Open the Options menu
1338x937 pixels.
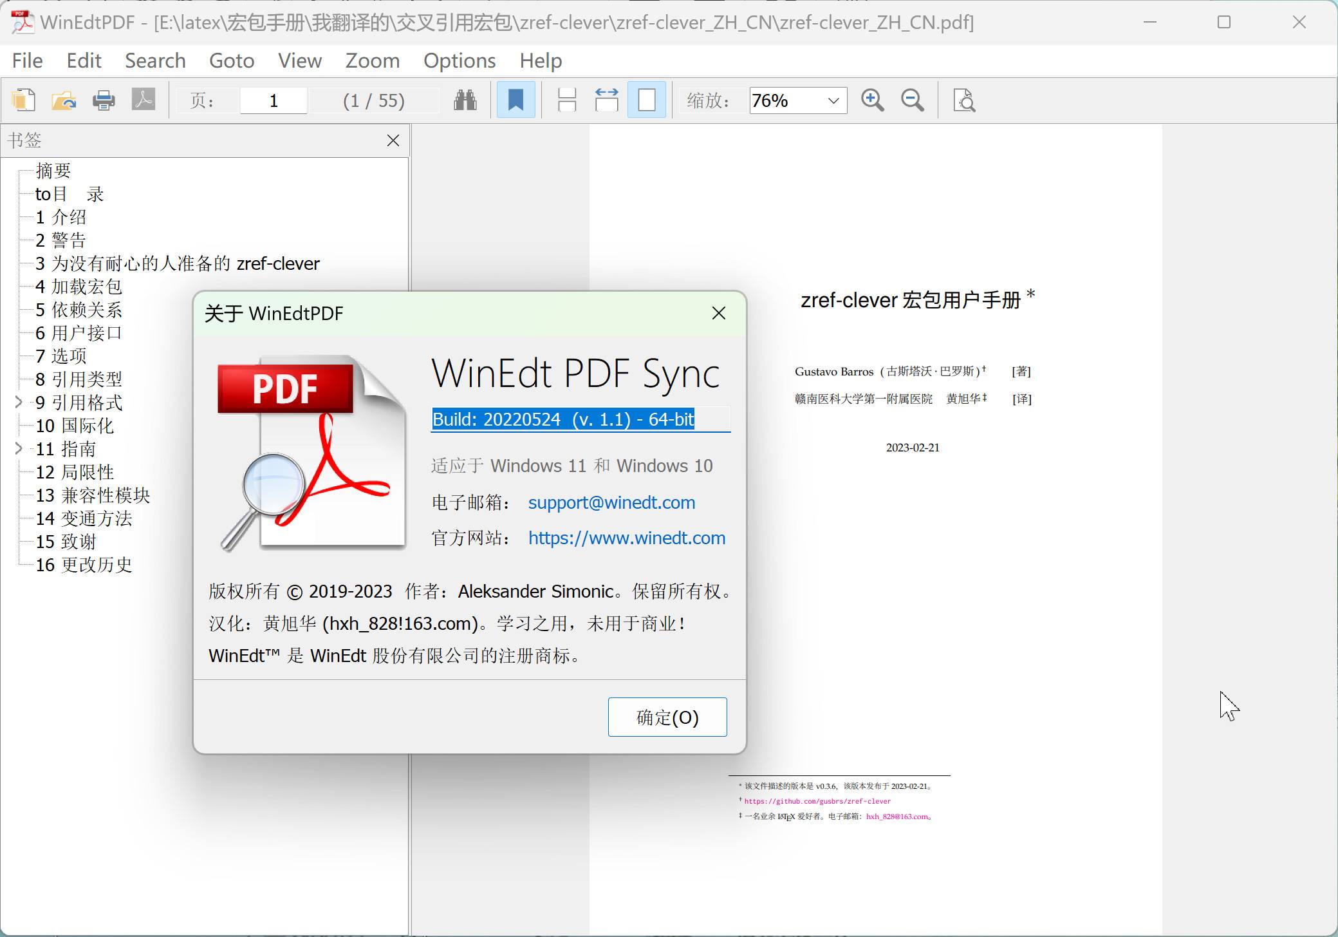[460, 61]
